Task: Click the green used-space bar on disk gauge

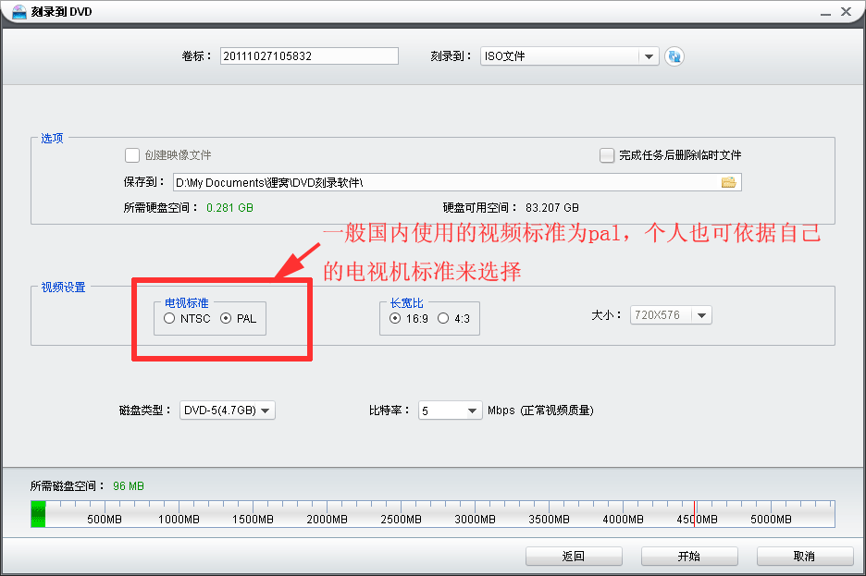Action: 38,514
